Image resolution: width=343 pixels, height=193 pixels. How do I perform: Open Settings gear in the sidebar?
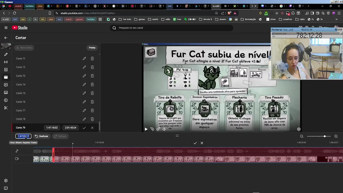(x=6, y=181)
